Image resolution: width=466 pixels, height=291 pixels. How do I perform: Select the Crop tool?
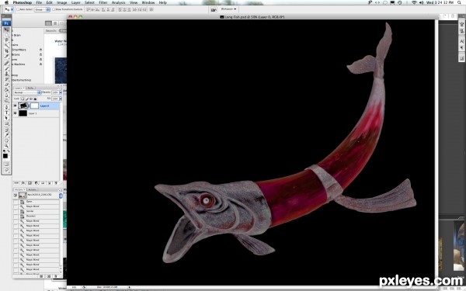pyautogui.click(x=6, y=50)
